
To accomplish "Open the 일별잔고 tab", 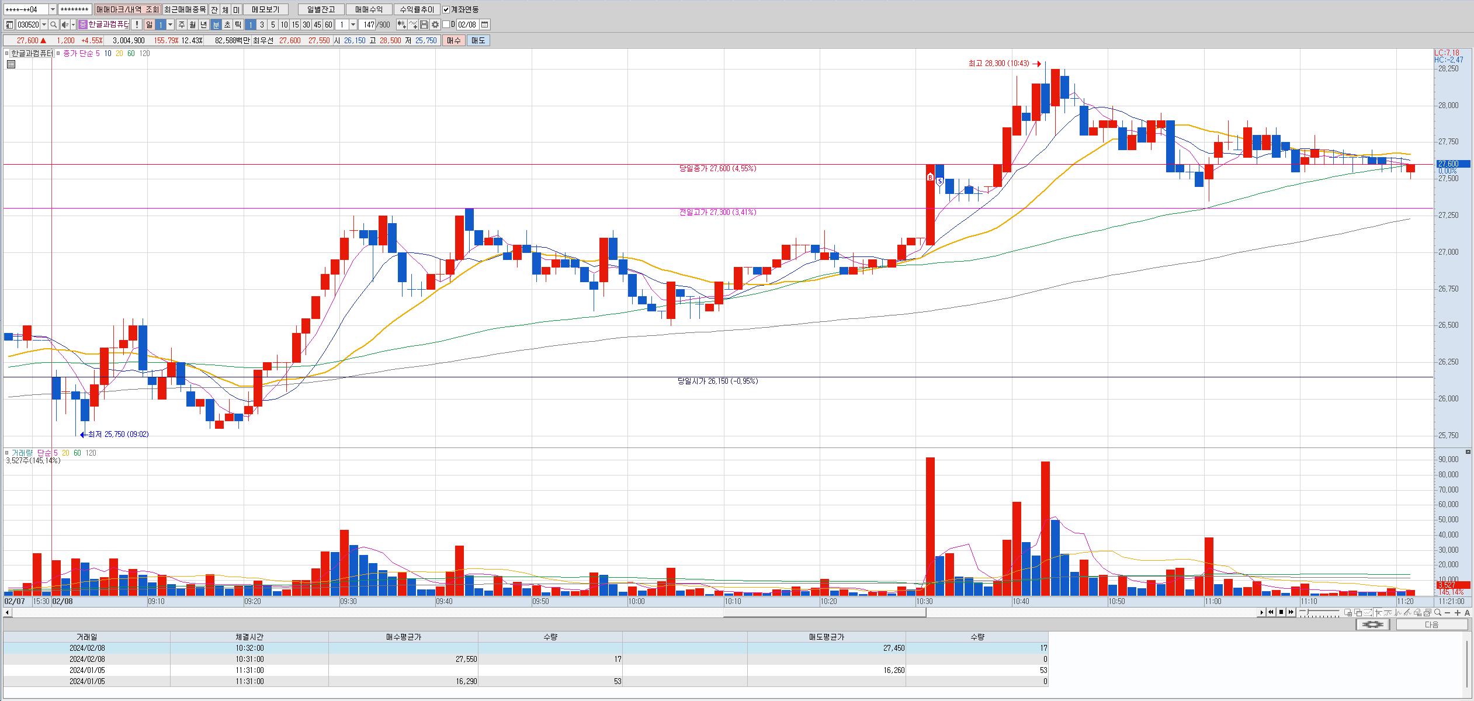I will (321, 9).
